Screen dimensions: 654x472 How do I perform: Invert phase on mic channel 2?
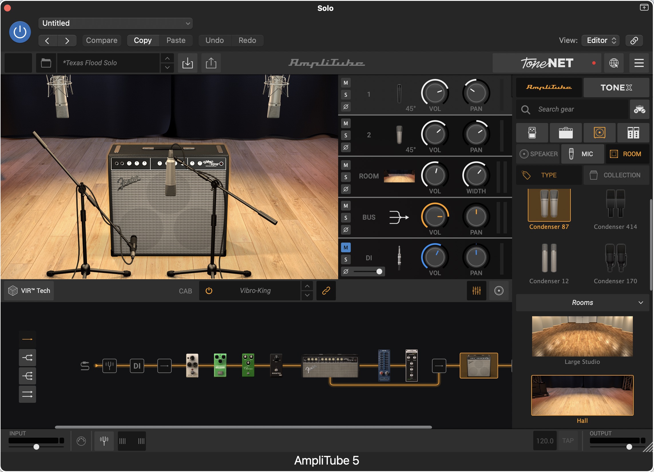coord(346,147)
